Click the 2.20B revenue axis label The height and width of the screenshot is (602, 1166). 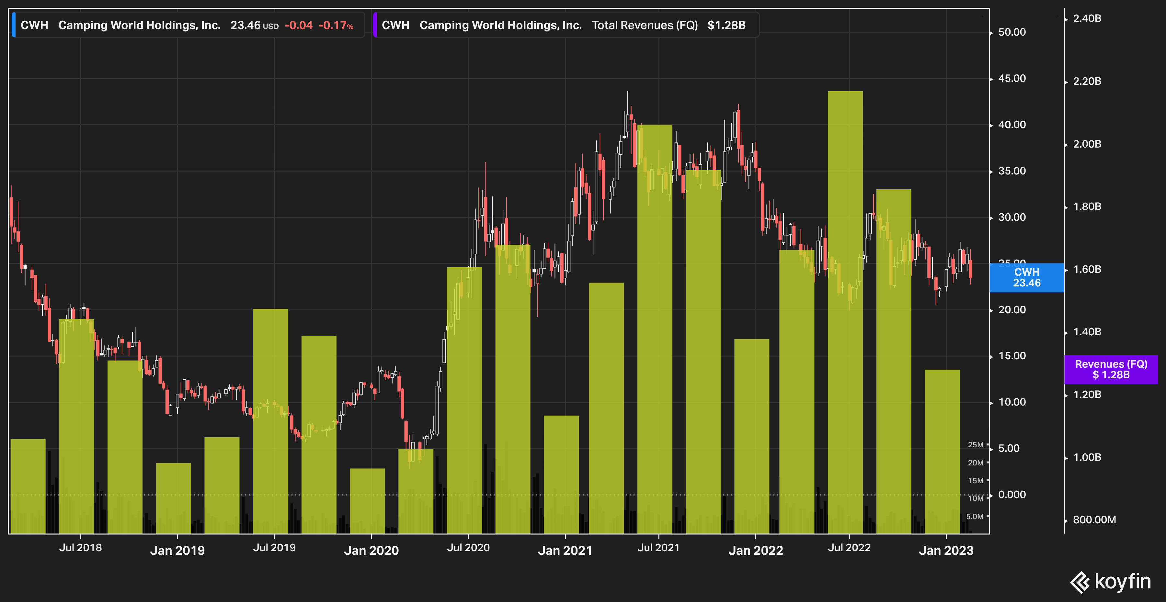click(1087, 82)
